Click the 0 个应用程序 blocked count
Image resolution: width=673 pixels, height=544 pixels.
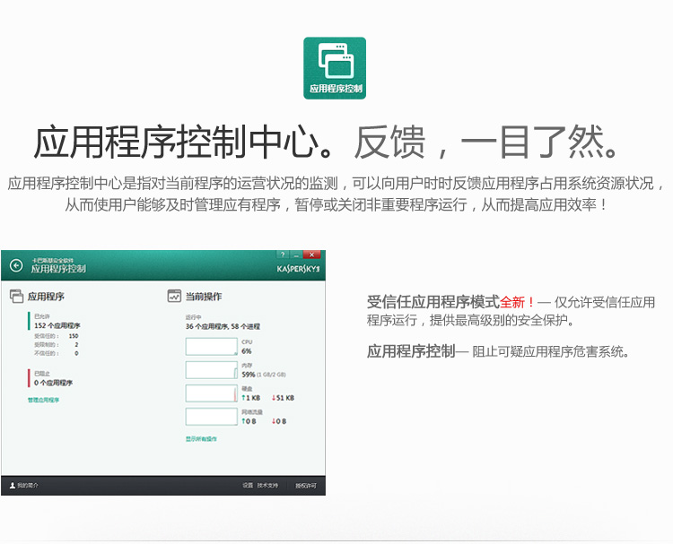pos(53,383)
